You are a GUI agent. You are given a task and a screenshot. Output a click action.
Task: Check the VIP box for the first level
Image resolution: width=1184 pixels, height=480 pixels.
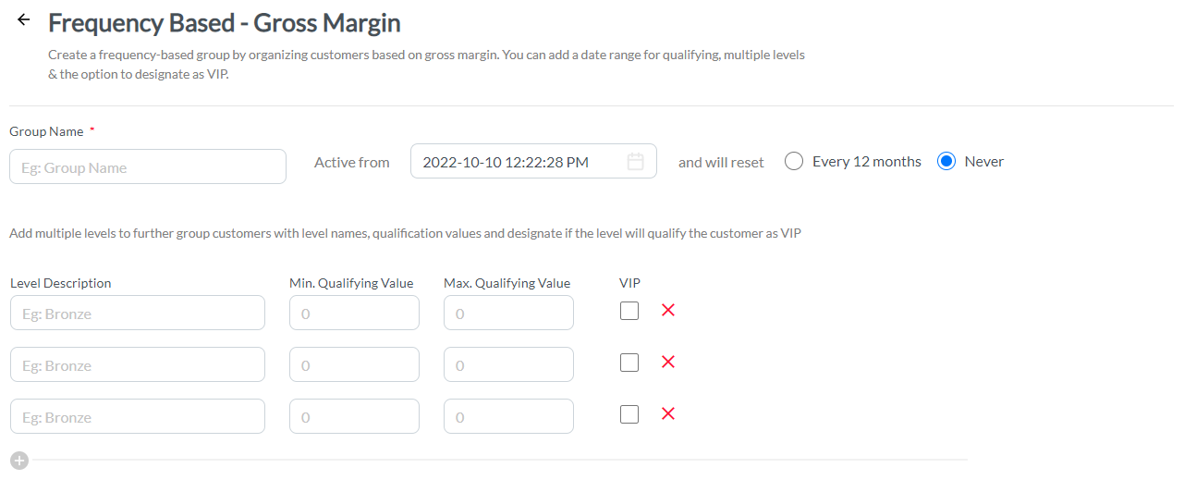click(x=629, y=311)
